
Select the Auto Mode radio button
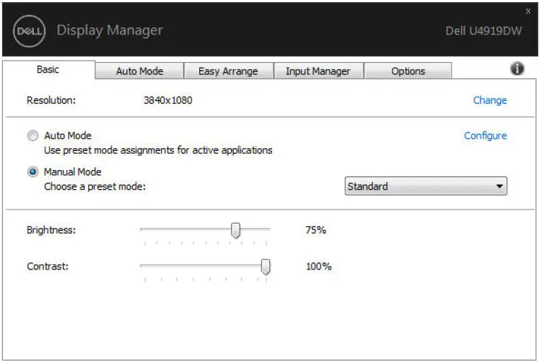32,135
